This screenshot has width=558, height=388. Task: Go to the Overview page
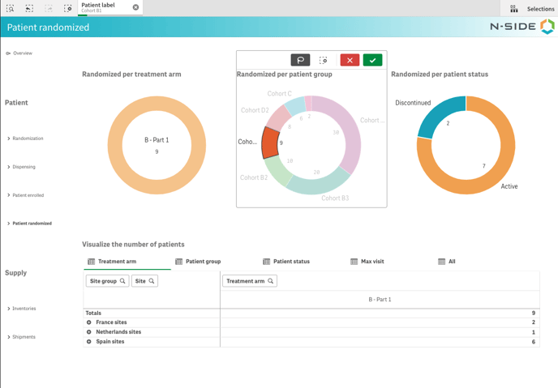click(22, 53)
